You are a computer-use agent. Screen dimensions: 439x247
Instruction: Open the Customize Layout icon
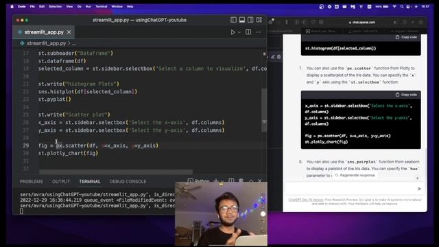tap(259, 20)
